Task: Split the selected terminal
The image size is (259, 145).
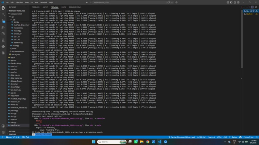Action: click(251, 11)
